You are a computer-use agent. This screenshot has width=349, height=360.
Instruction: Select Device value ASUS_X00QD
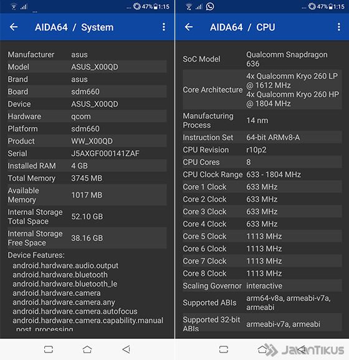(x=95, y=104)
